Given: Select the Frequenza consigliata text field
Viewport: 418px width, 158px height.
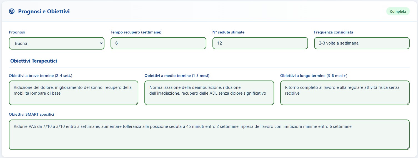Looking at the screenshot, I should 362,43.
